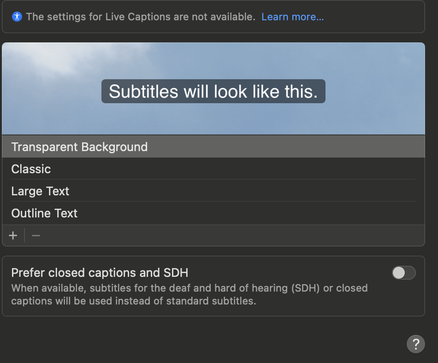Pick the Outline Text style
Screen dimensions: 438x363
[x=44, y=213]
